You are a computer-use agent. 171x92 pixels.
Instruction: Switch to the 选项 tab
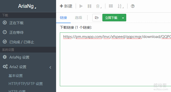pyautogui.click(x=78, y=18)
